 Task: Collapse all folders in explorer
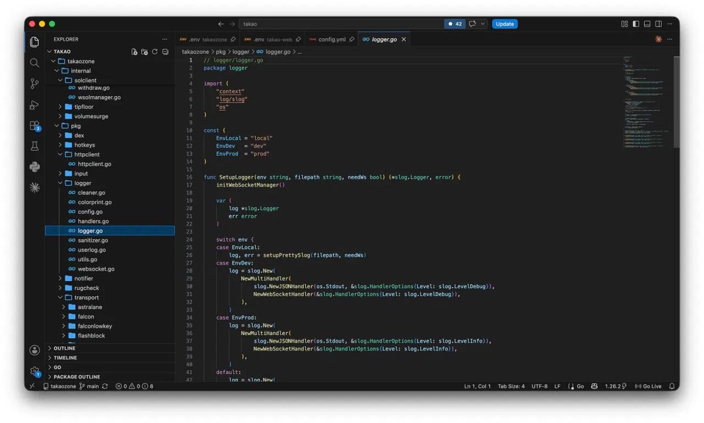[x=165, y=52]
